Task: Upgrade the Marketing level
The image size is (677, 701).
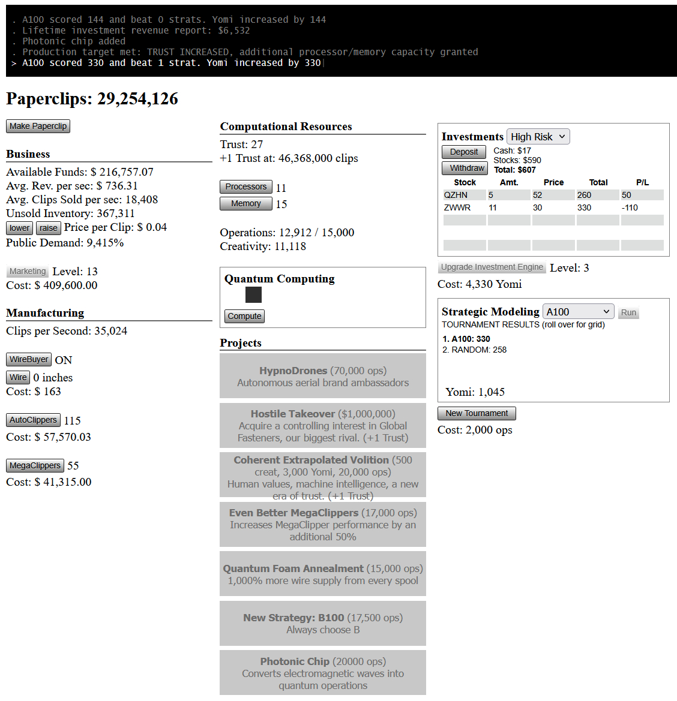Action: click(28, 272)
